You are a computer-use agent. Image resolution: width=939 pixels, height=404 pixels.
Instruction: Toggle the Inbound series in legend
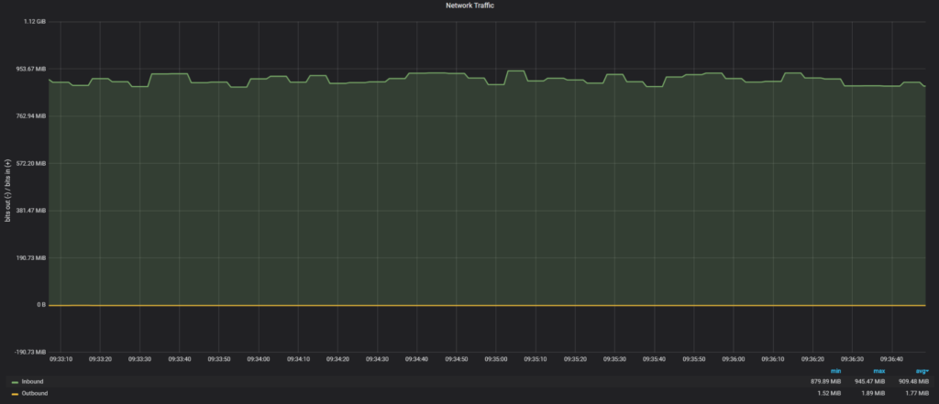click(x=32, y=381)
